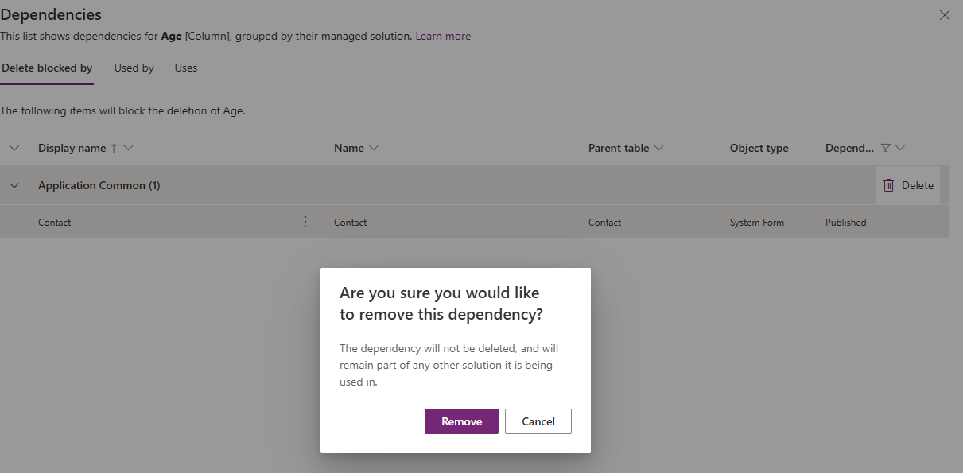Confirm with the Remove button
The width and height of the screenshot is (963, 473).
tap(461, 421)
